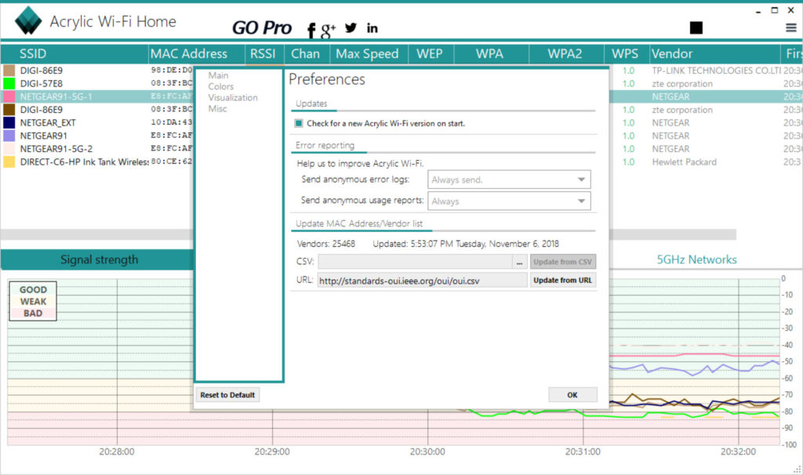Image resolution: width=803 pixels, height=475 pixels.
Task: Select the Misc preferences section
Action: (218, 108)
